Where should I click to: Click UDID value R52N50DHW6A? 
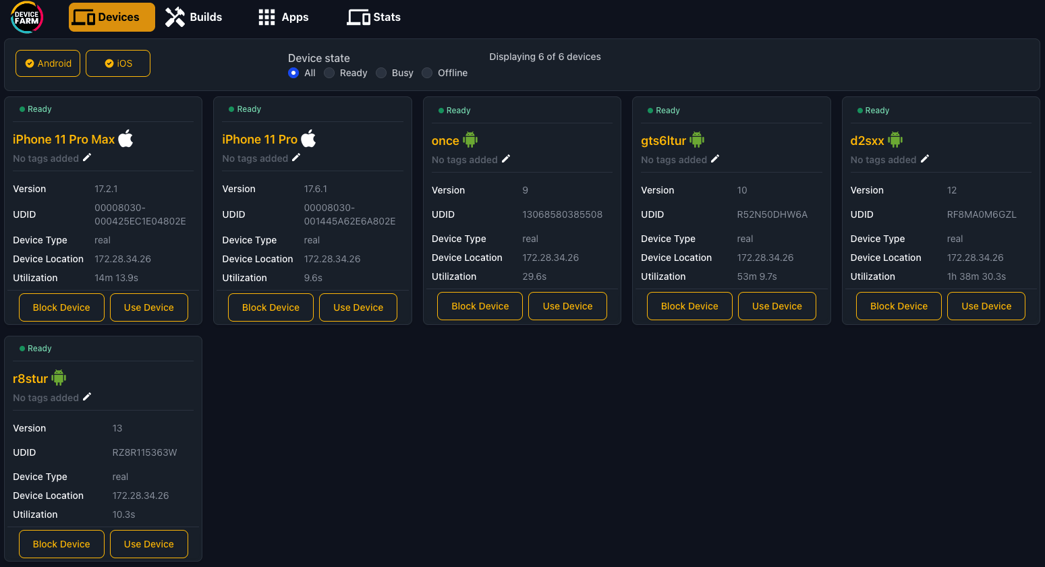pos(772,214)
